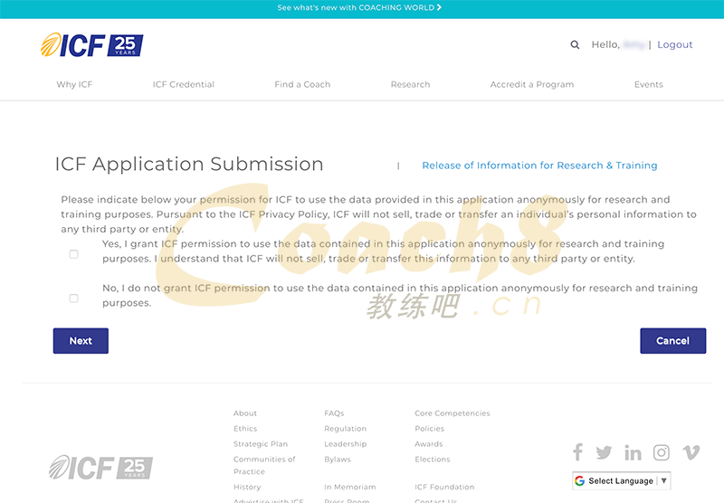724x503 pixels.
Task: Click the ICF 25 Years header logo
Action: tap(91, 45)
